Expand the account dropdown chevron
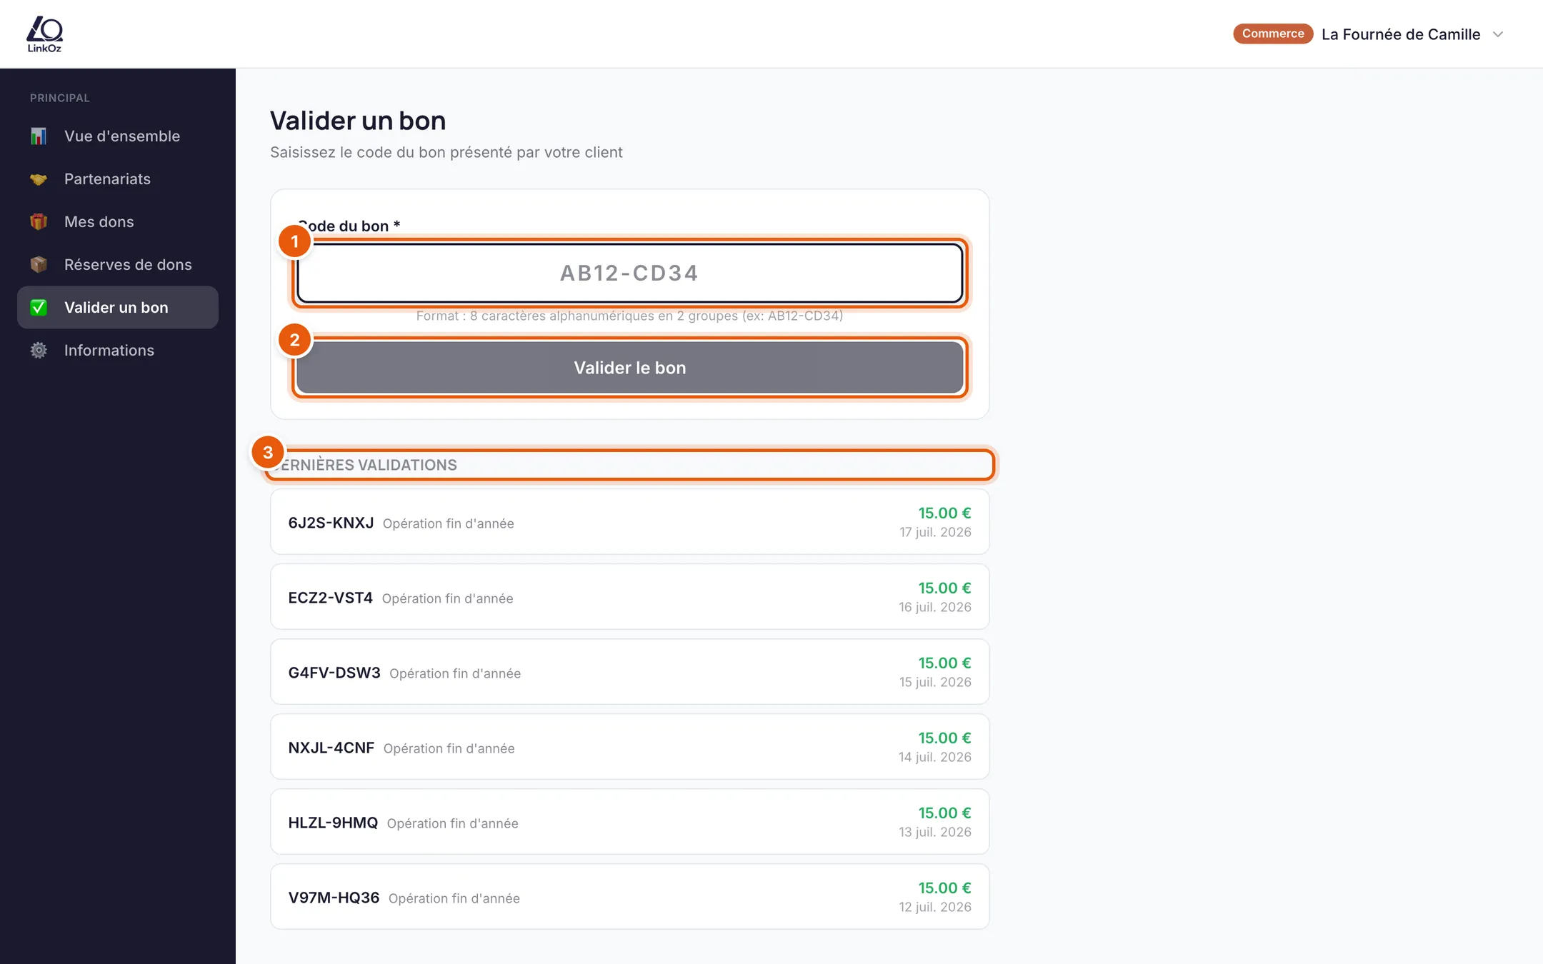Screen dimensions: 1543x964 click(1498, 34)
